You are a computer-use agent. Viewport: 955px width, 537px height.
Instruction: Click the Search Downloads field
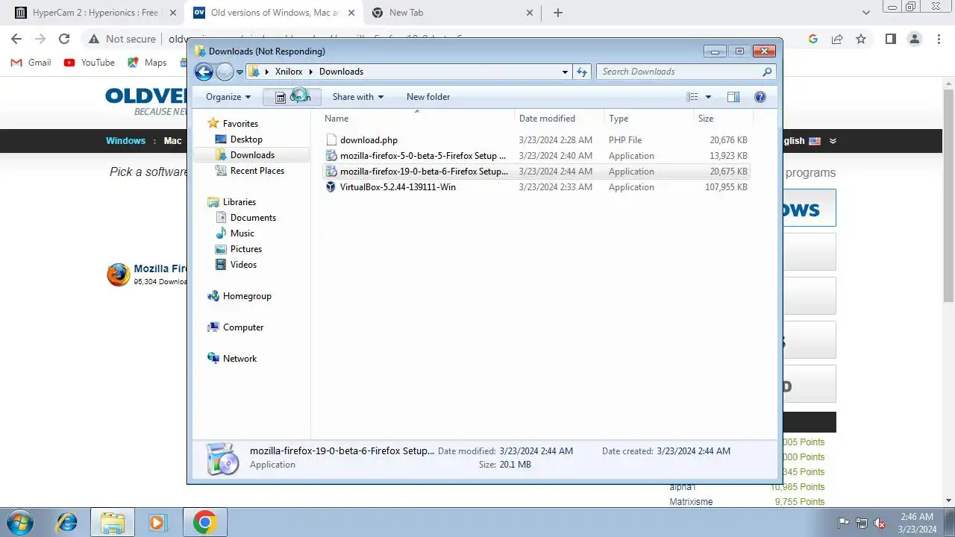click(686, 72)
